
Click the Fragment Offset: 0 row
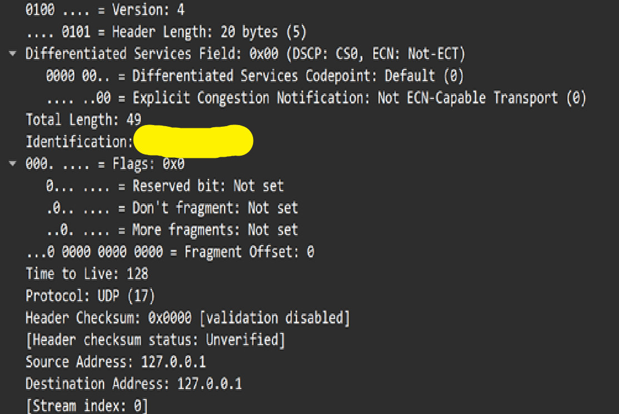tap(170, 252)
